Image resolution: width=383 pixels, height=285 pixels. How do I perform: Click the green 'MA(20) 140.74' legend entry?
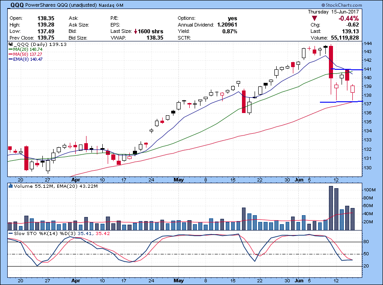point(25,49)
